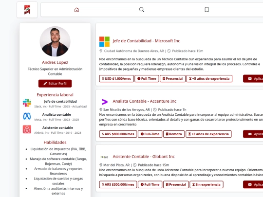Click the Slack logo in work experience

click(27, 103)
